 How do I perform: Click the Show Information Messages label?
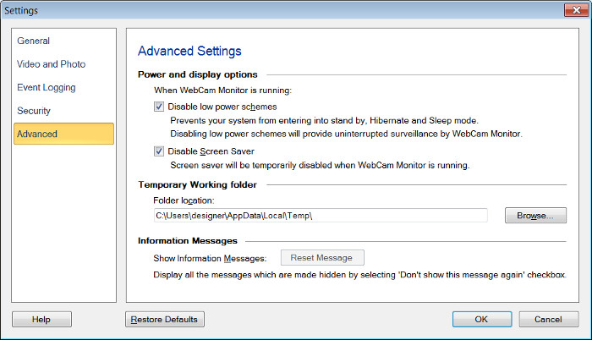pyautogui.click(x=210, y=257)
